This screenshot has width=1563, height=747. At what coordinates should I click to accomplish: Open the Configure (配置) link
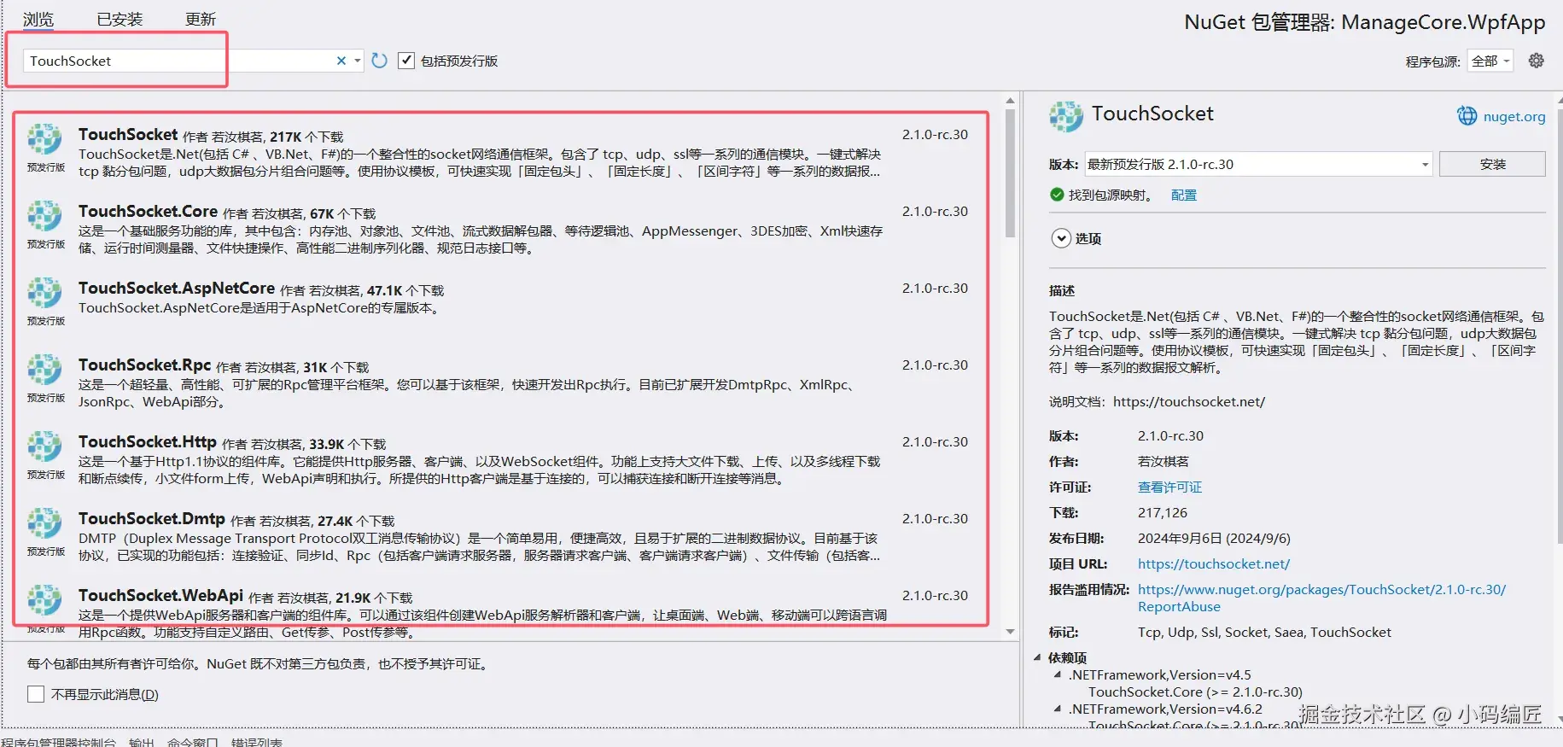point(1183,196)
